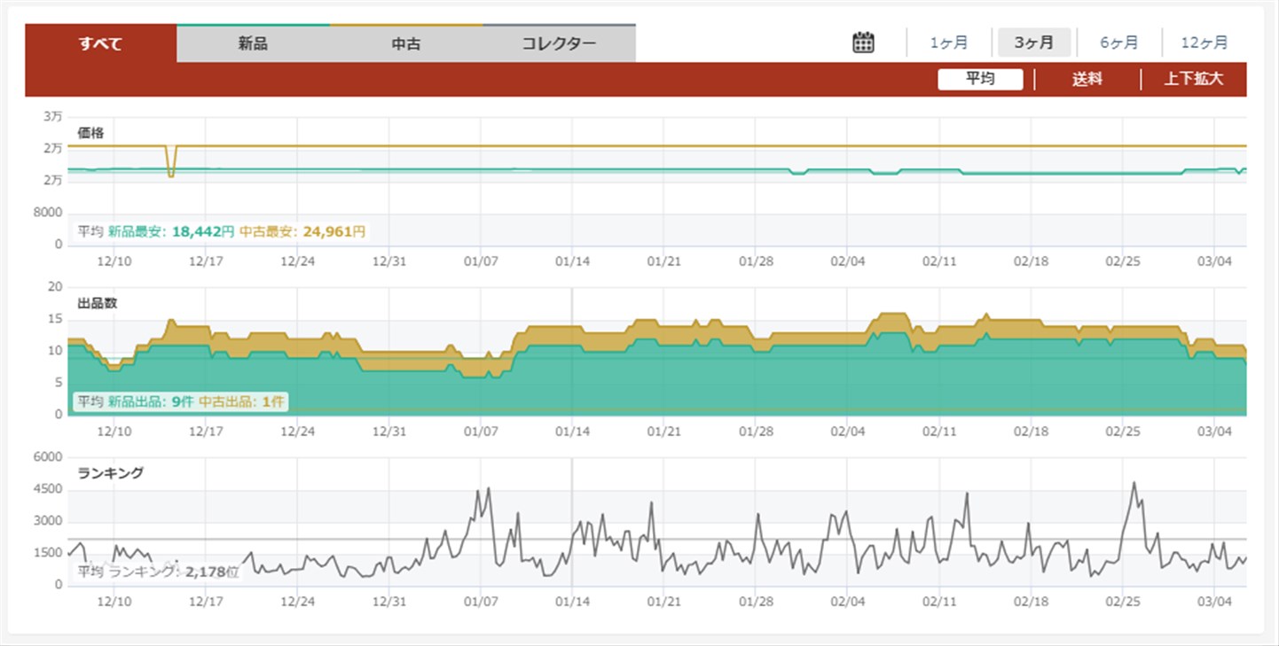Click the 新品最安 18,442円 legend value
This screenshot has height=646, width=1279.
pyautogui.click(x=171, y=231)
